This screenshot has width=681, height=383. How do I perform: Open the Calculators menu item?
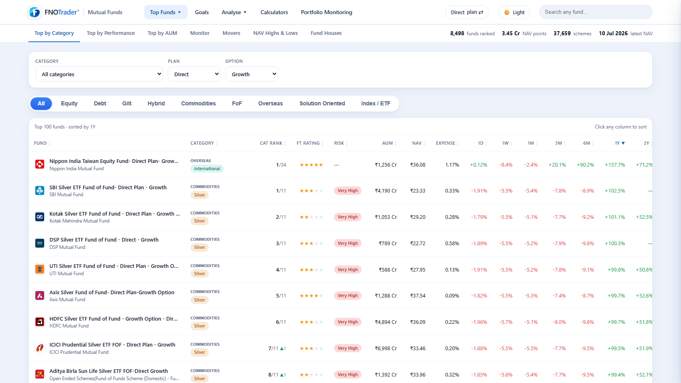(274, 12)
